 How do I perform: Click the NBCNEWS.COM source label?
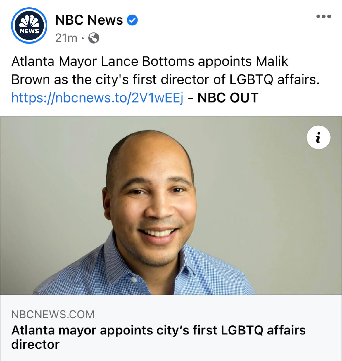(53, 315)
